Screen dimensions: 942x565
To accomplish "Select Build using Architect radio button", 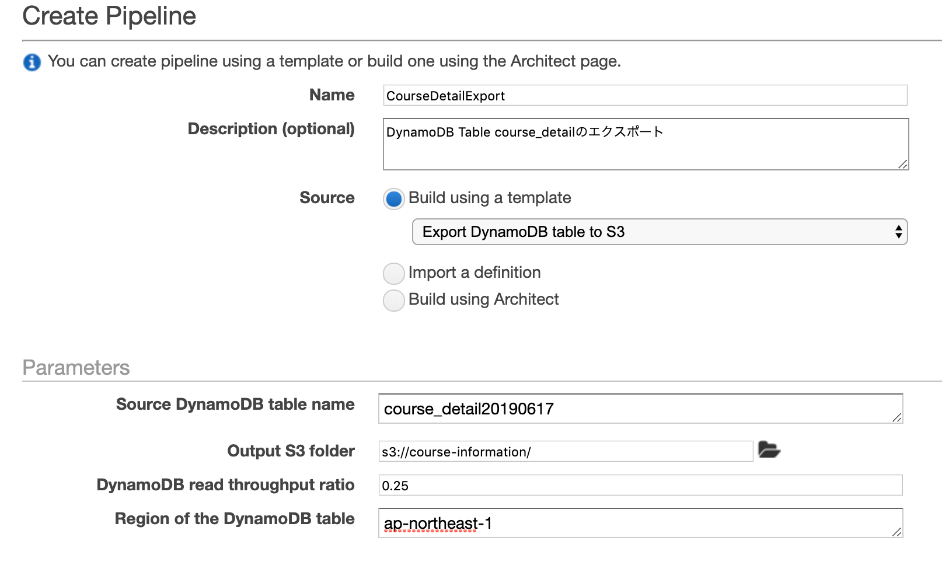I will pos(394,300).
